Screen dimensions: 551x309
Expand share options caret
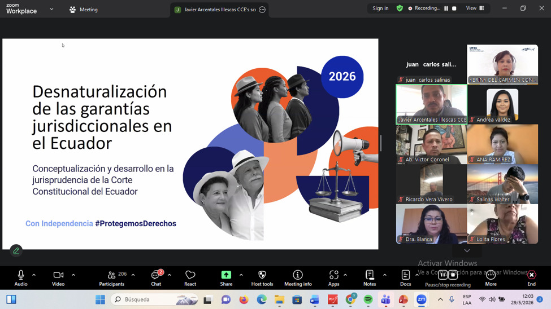[x=241, y=275]
